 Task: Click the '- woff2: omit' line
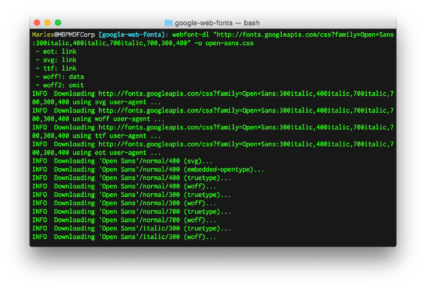(60, 85)
